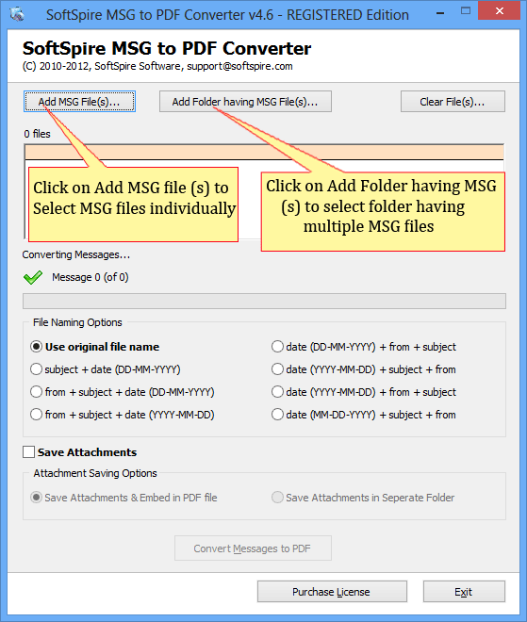This screenshot has width=527, height=622.
Task: Enable the Save Attachments checkbox
Action: (x=28, y=451)
